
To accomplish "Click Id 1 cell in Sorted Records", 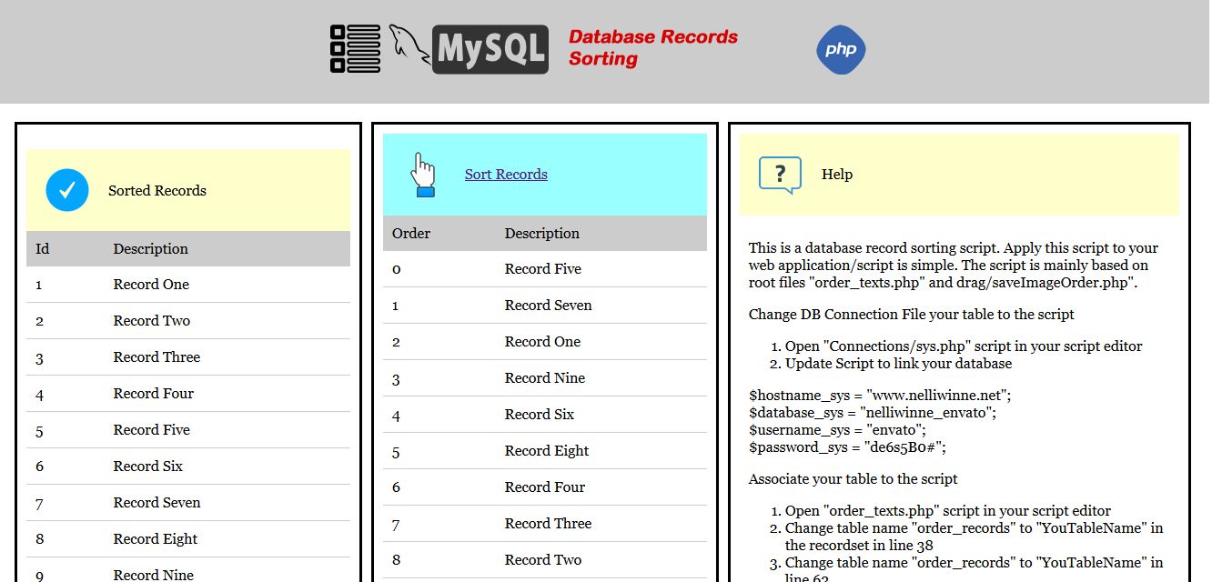I will 39,286.
